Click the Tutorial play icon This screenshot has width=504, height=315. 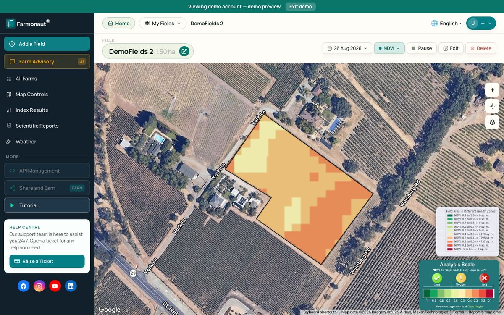coord(12,205)
